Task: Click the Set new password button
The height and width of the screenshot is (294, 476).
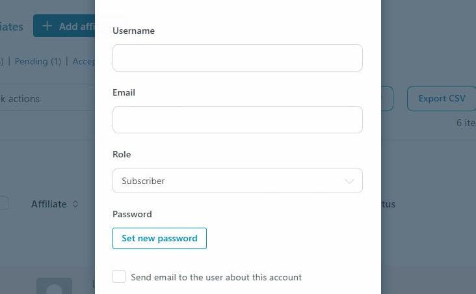Action: [159, 239]
